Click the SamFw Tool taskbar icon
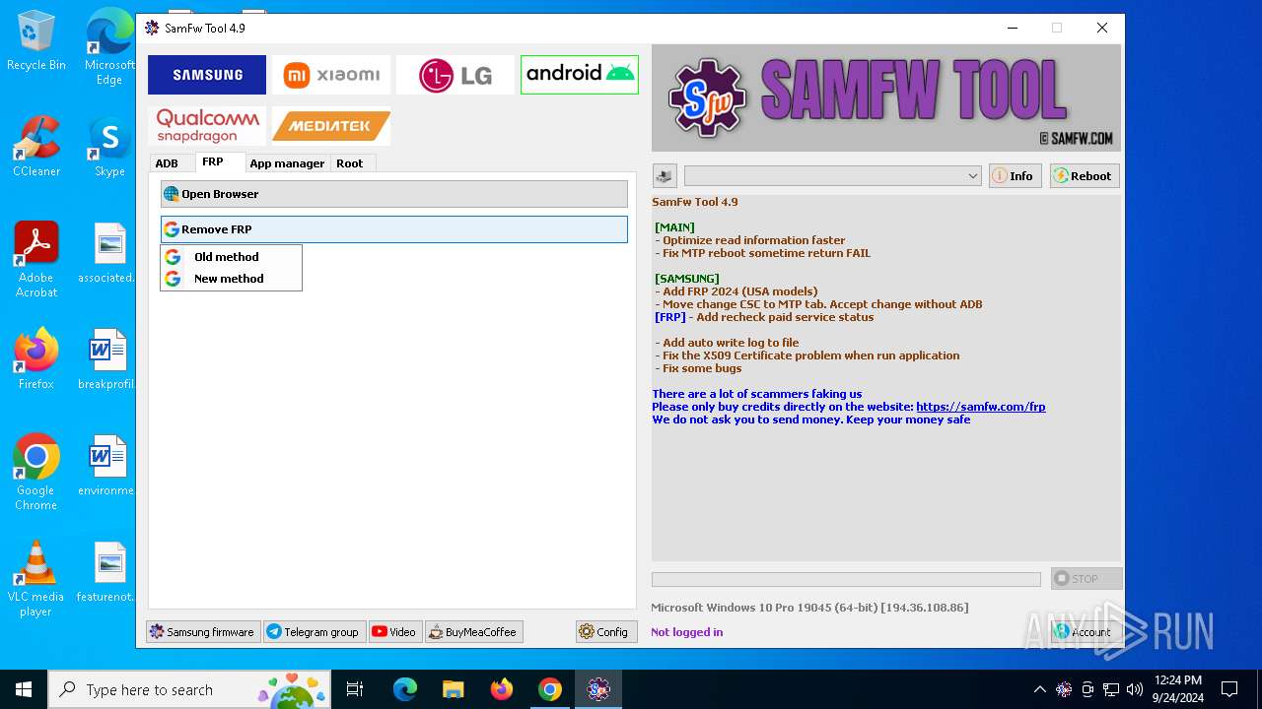The height and width of the screenshot is (709, 1262). pyautogui.click(x=598, y=689)
